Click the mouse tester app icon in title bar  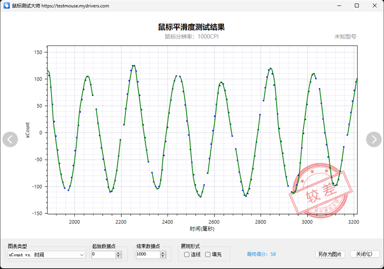[x=7, y=6]
